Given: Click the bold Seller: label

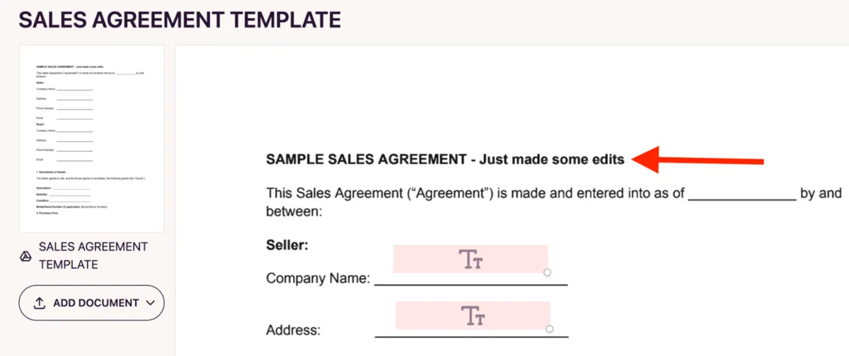Looking at the screenshot, I should point(288,245).
